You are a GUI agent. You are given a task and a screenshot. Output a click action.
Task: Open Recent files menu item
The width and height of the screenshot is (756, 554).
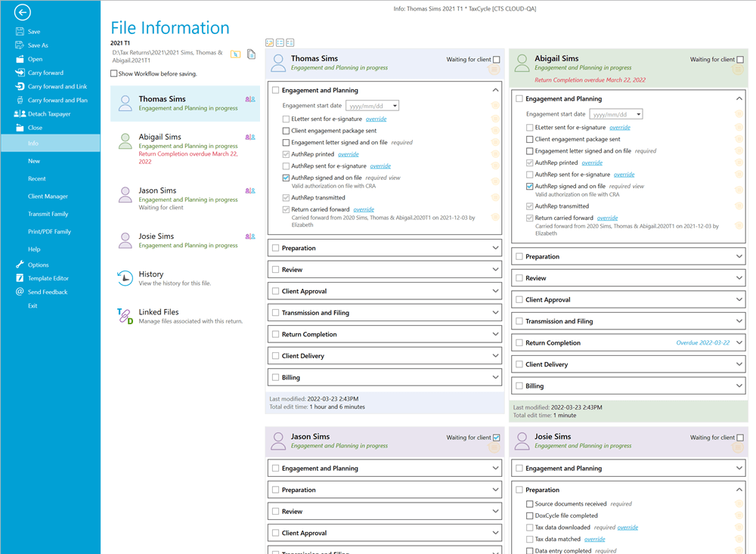(x=36, y=179)
